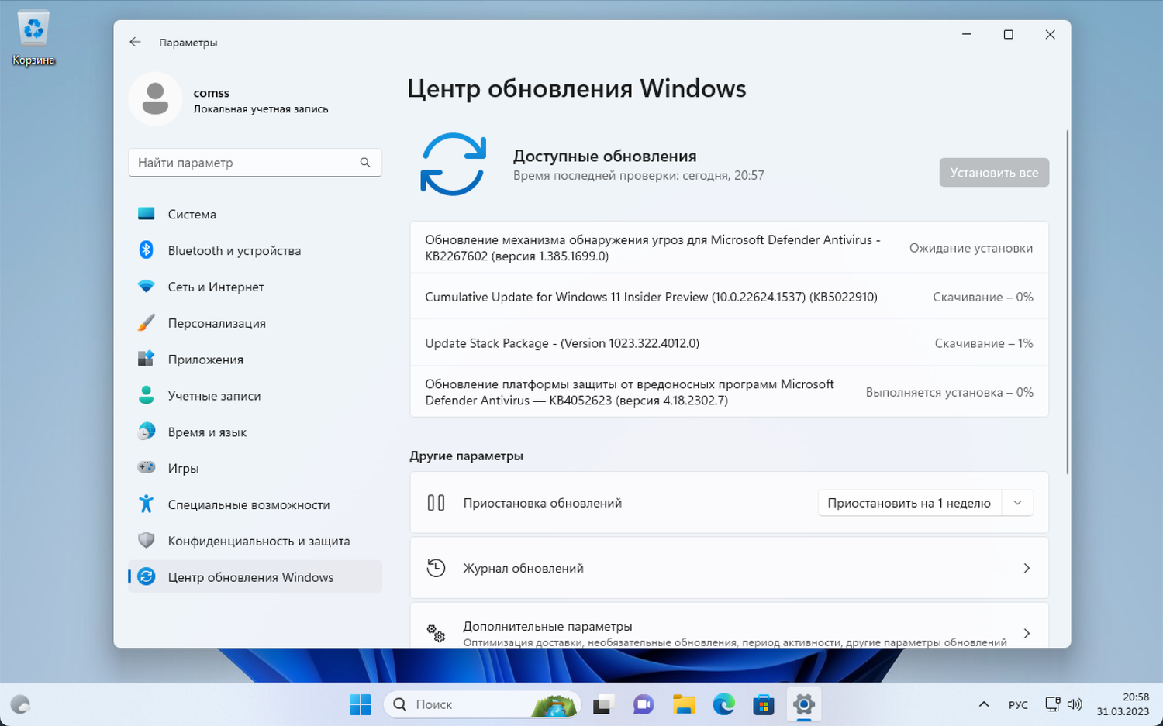Click the Bluetooth icon in sidebar
Viewport: 1163px width, 726px height.
tap(146, 249)
